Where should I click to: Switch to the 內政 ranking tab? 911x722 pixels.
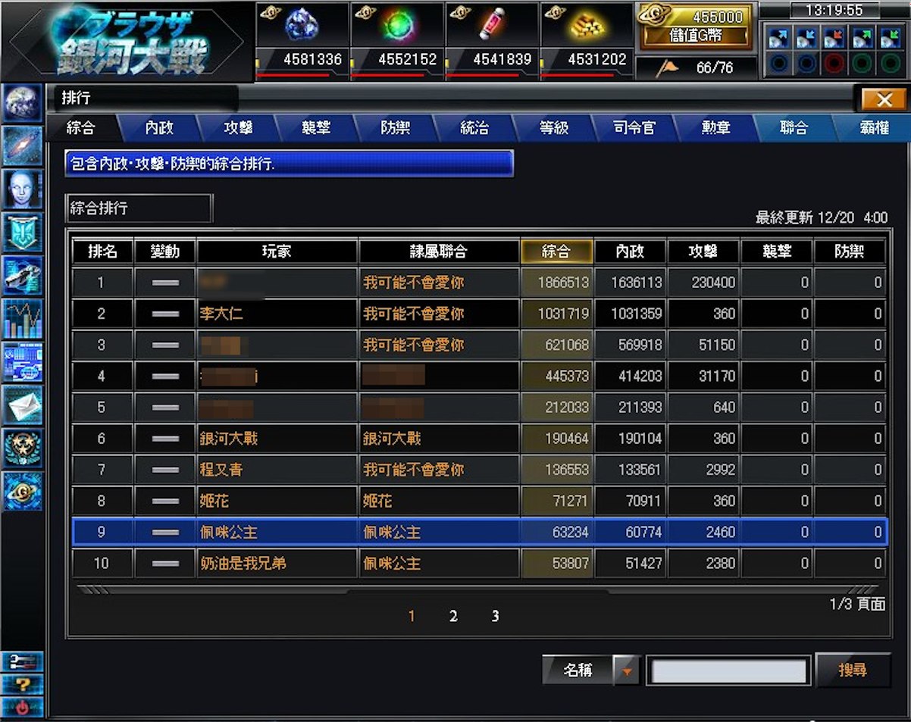[159, 128]
